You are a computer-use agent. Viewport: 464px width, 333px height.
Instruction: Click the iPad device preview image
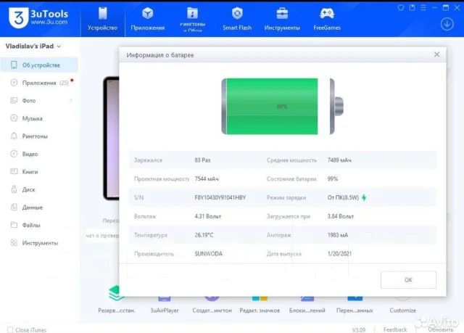111,139
